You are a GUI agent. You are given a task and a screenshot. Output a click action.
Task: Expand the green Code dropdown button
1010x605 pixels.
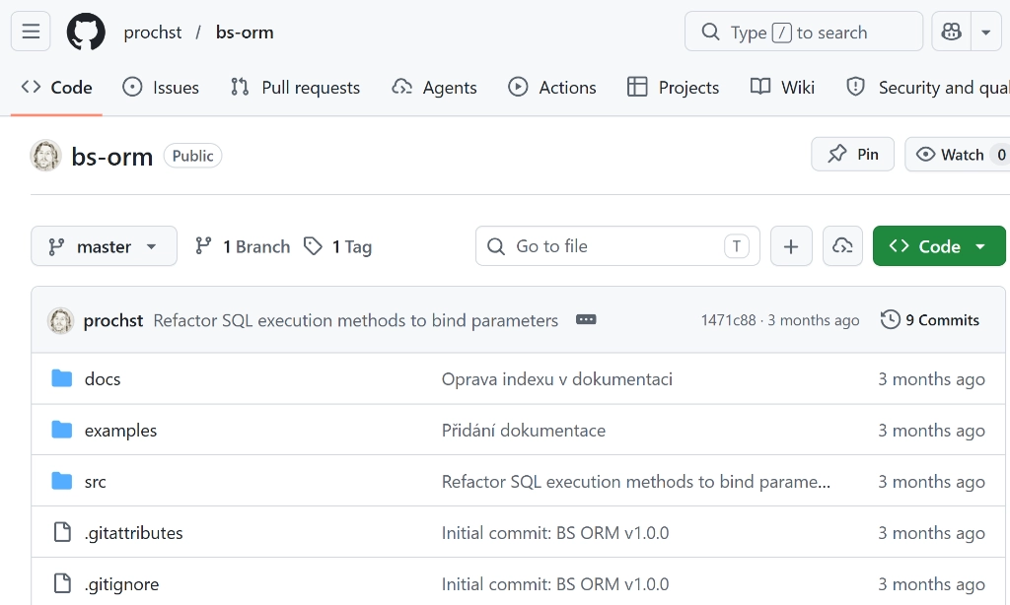click(x=939, y=246)
